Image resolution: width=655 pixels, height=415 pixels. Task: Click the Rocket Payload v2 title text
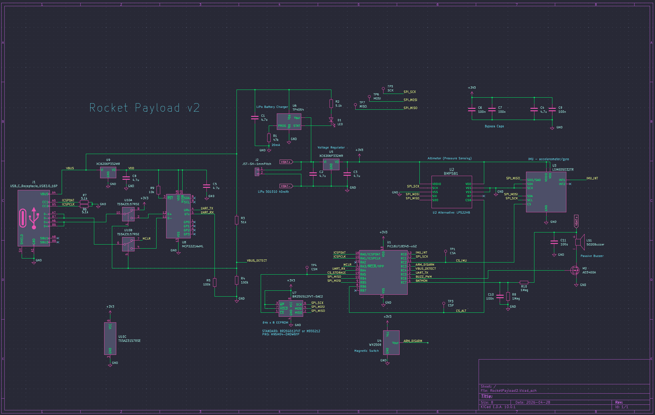tap(144, 108)
